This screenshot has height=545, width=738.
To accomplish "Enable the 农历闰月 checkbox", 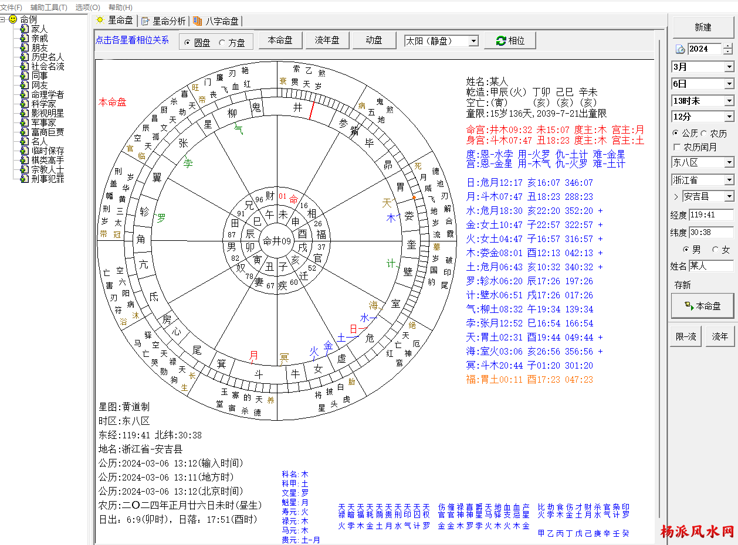I will [678, 147].
